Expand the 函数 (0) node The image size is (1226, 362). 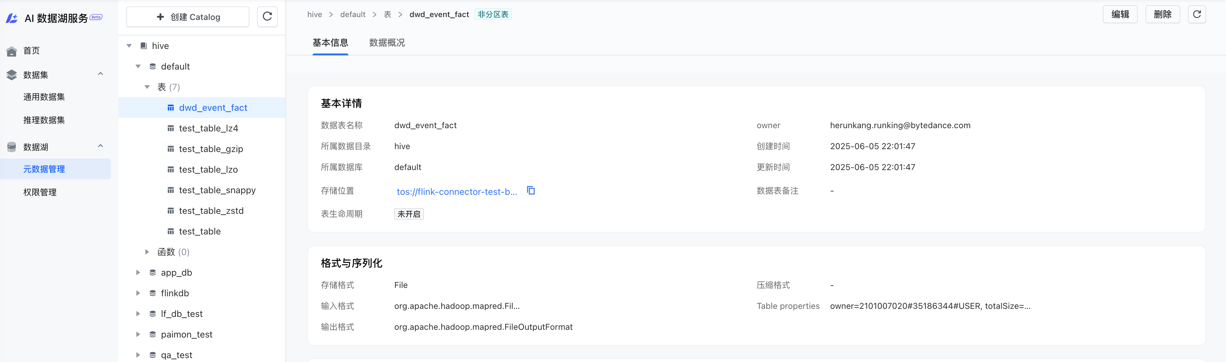tap(147, 252)
